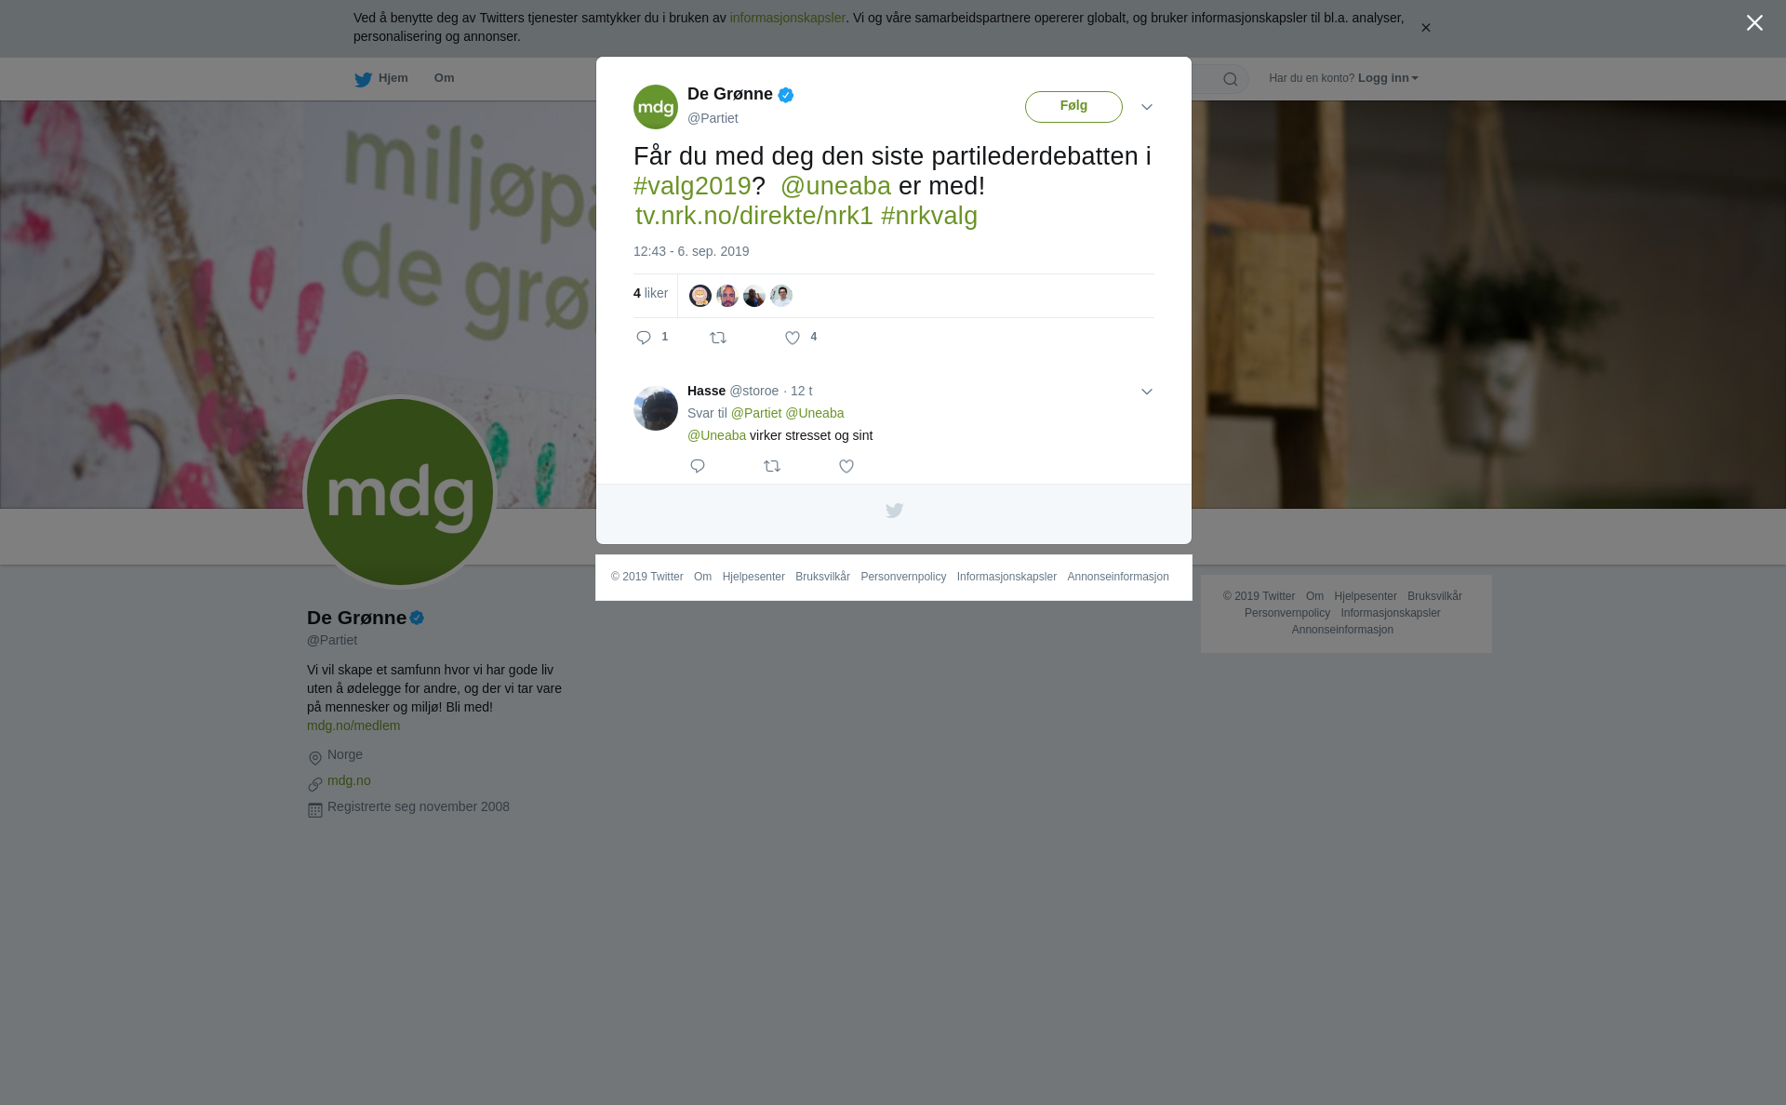Retweet the De Grønne tweet
1786x1105 pixels.
coord(718,338)
